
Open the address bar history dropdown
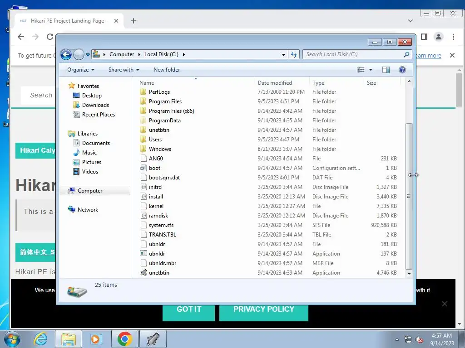(283, 54)
